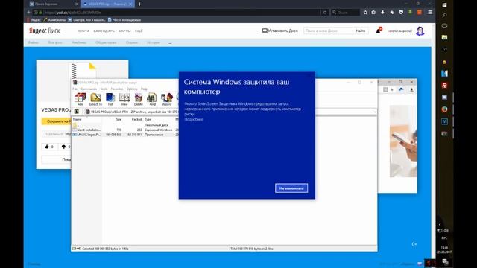
Task: Open Firefox hamburger menu
Action: [430, 13]
